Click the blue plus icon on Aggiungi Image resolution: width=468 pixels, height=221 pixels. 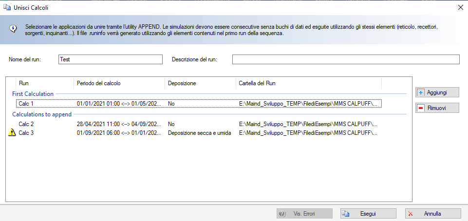click(421, 92)
